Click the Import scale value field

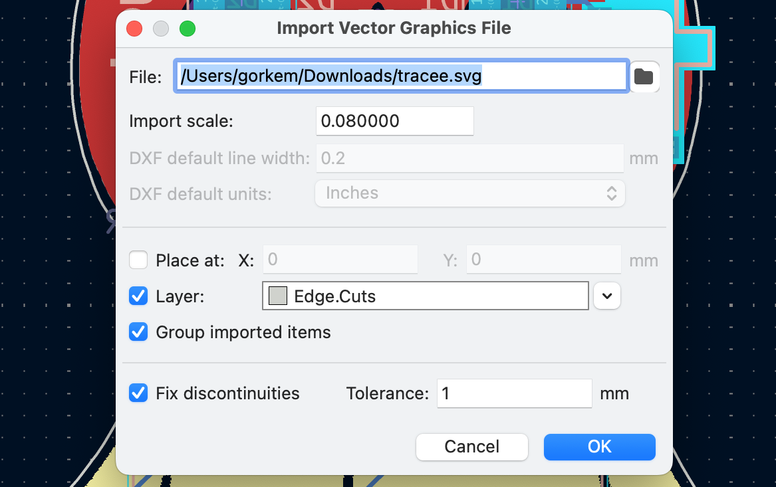(x=394, y=121)
